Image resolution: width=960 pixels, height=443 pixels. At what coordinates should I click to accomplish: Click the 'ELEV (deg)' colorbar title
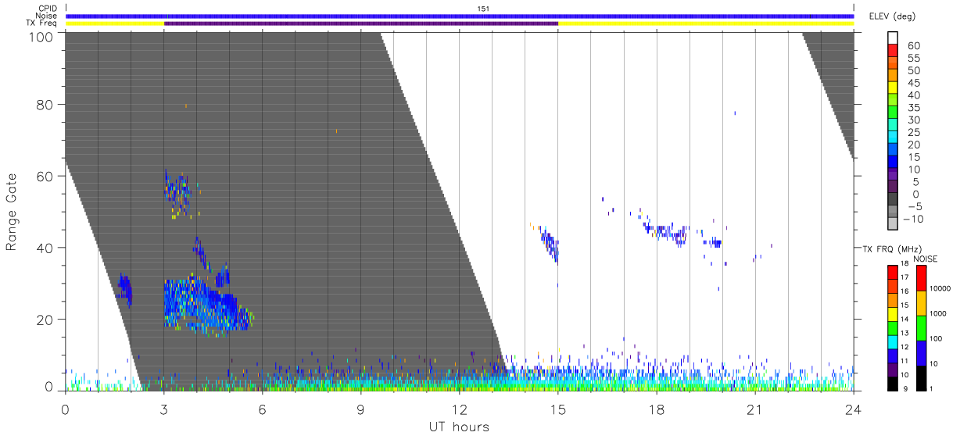click(x=892, y=16)
